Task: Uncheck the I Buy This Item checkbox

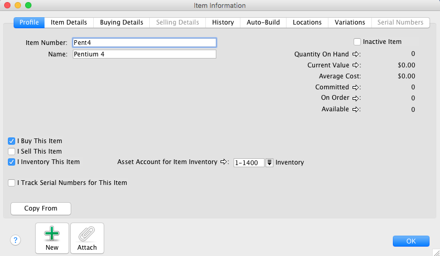Action: pos(12,141)
